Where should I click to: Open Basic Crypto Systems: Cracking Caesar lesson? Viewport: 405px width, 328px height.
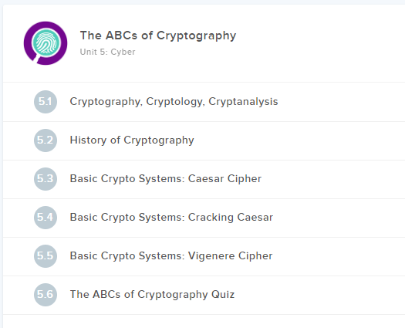(x=171, y=217)
